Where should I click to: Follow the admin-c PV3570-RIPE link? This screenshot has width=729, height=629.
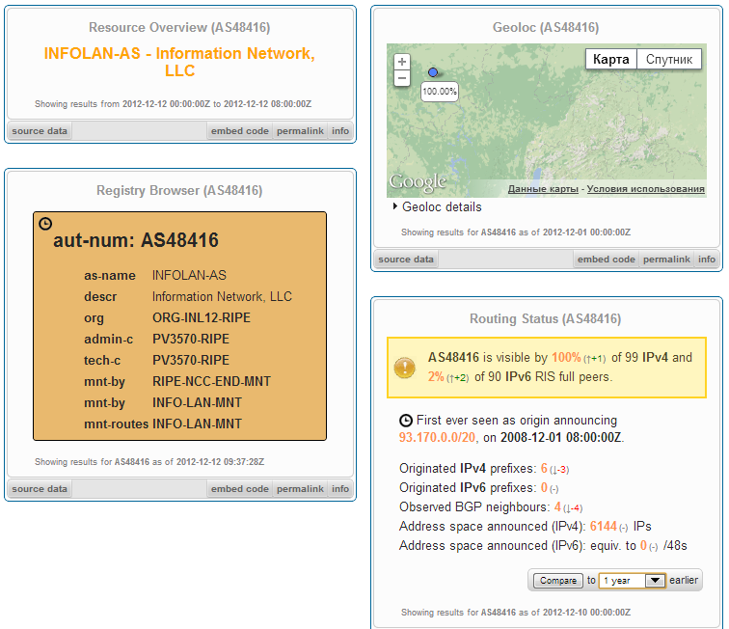pos(191,339)
